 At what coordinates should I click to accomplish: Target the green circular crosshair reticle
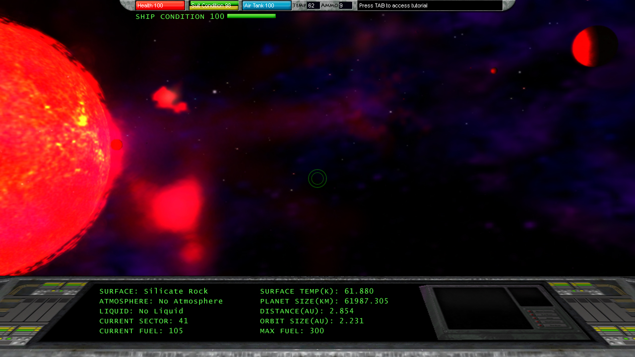coord(317,178)
